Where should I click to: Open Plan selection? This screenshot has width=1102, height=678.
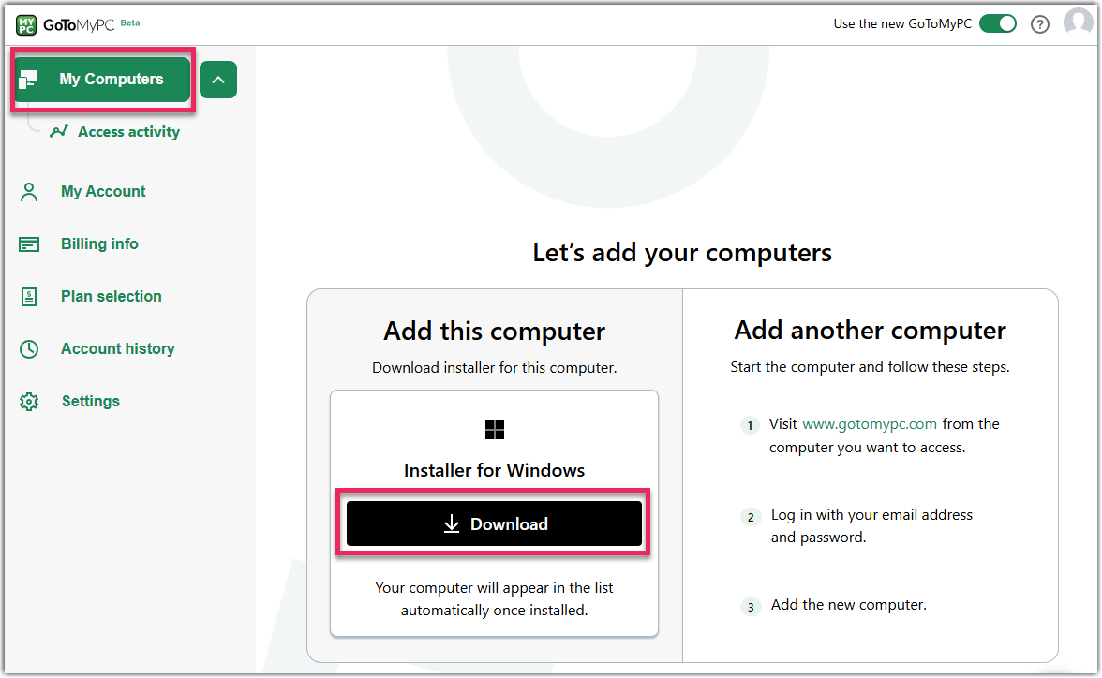(x=111, y=297)
